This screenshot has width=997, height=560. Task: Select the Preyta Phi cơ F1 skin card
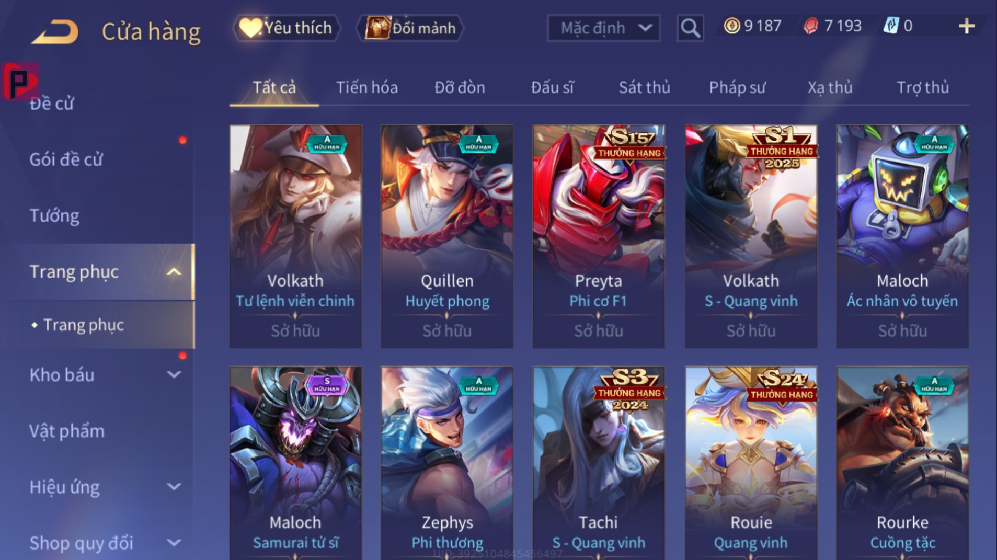(599, 236)
